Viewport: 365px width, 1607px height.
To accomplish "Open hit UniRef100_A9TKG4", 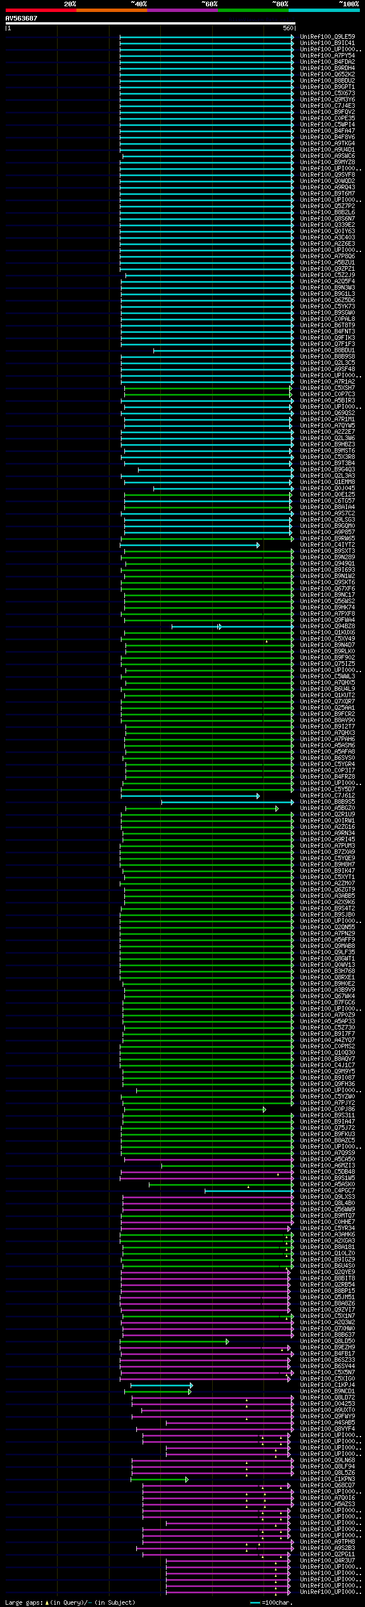I will pyautogui.click(x=327, y=144).
